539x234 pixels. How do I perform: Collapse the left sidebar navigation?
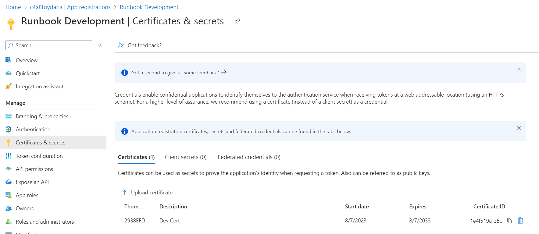pyautogui.click(x=100, y=45)
